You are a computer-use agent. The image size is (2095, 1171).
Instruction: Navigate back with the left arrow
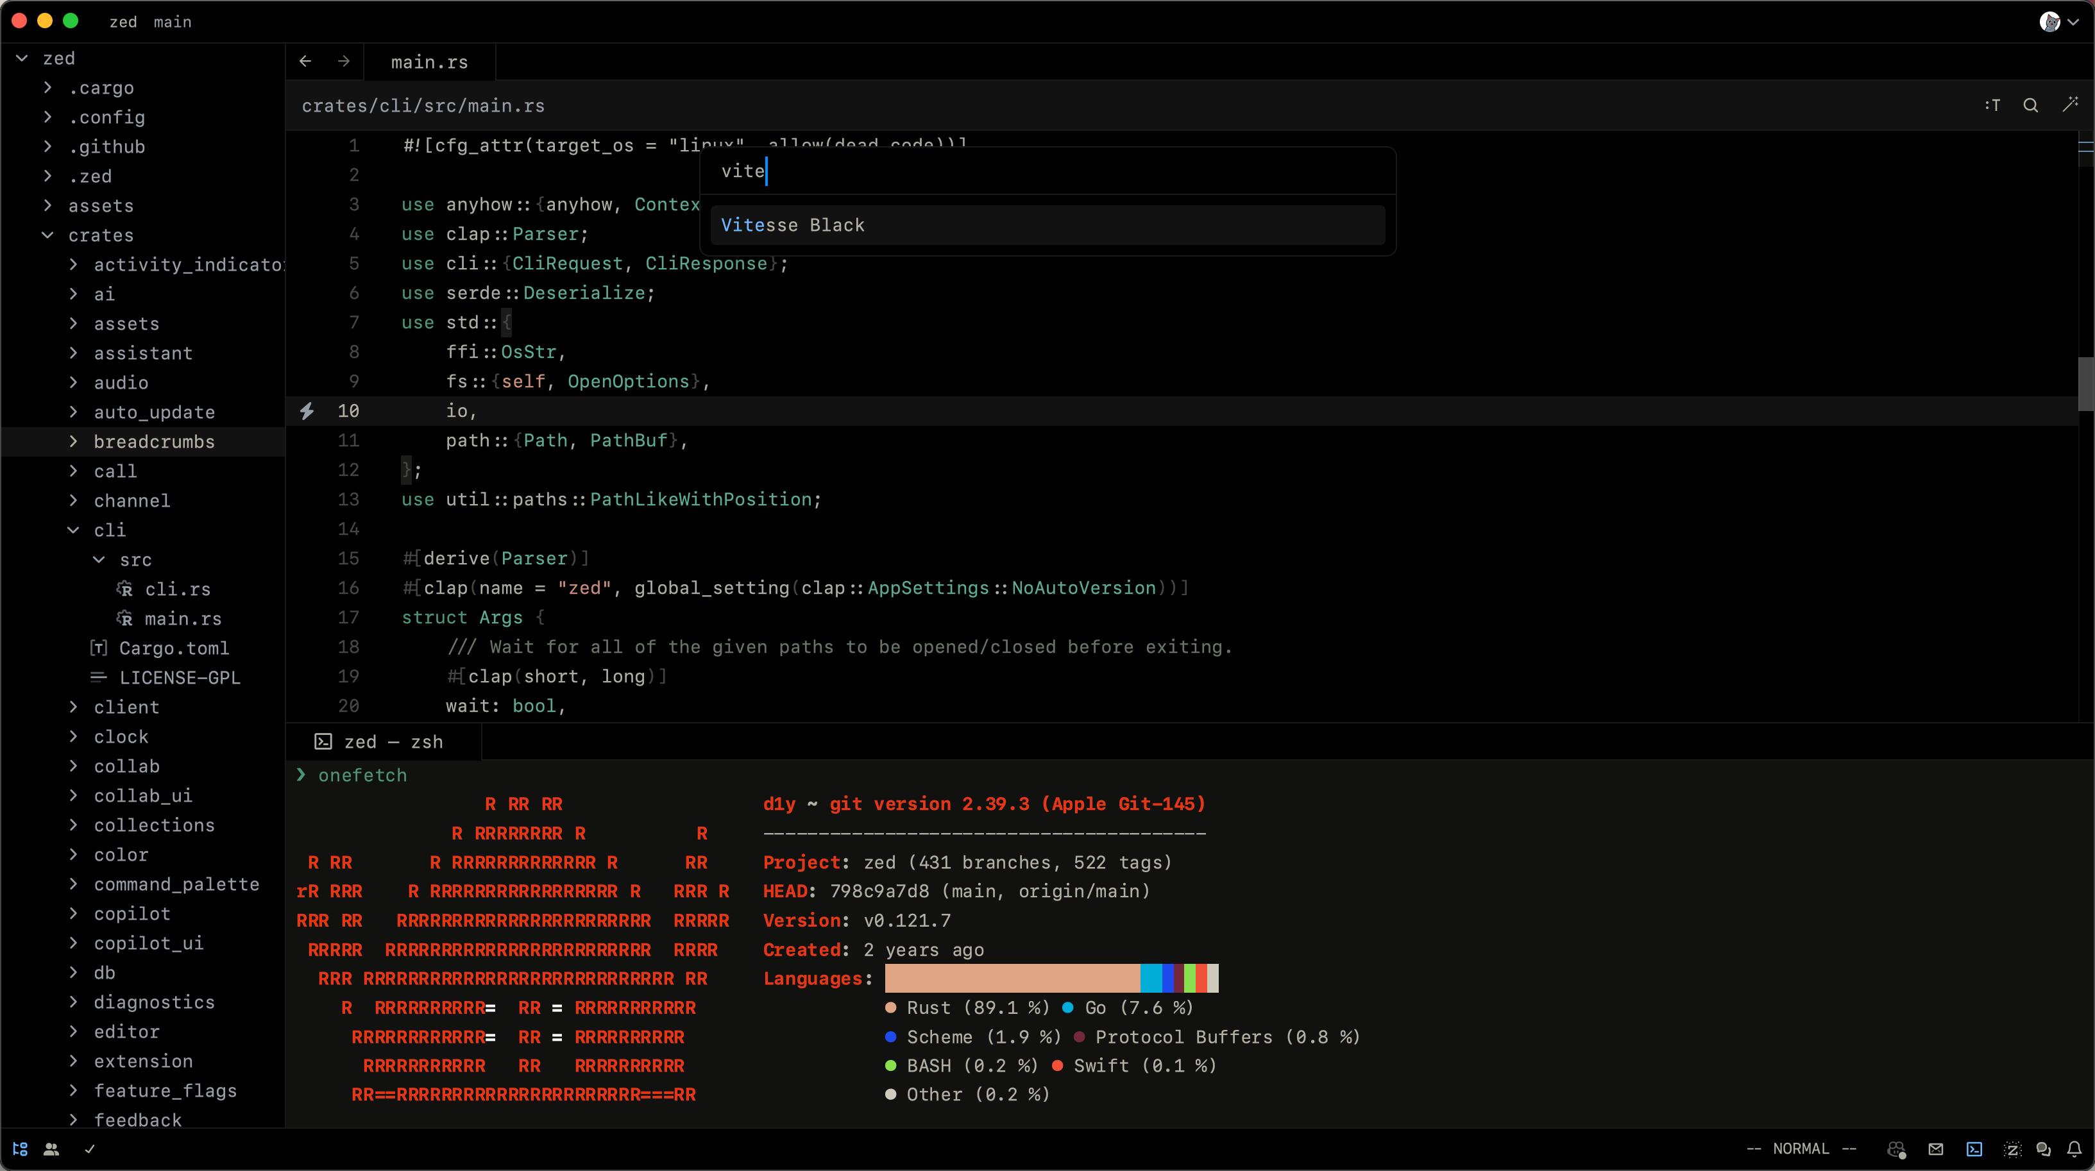tap(305, 62)
